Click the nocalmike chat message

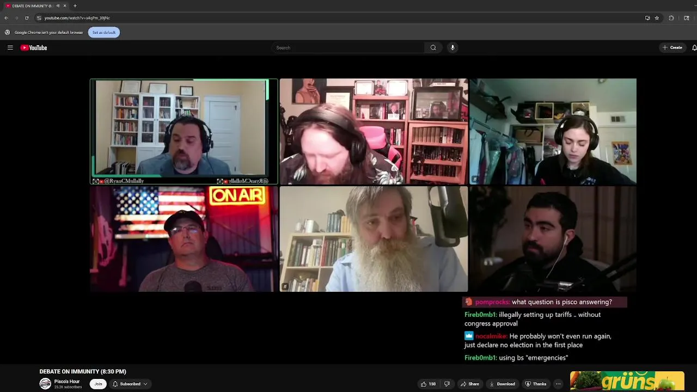(537, 340)
